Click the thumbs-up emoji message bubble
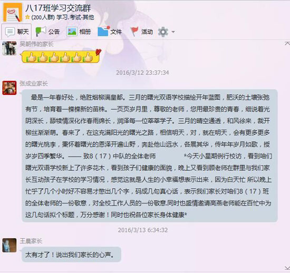The height and width of the screenshot is (273, 290). [60, 56]
